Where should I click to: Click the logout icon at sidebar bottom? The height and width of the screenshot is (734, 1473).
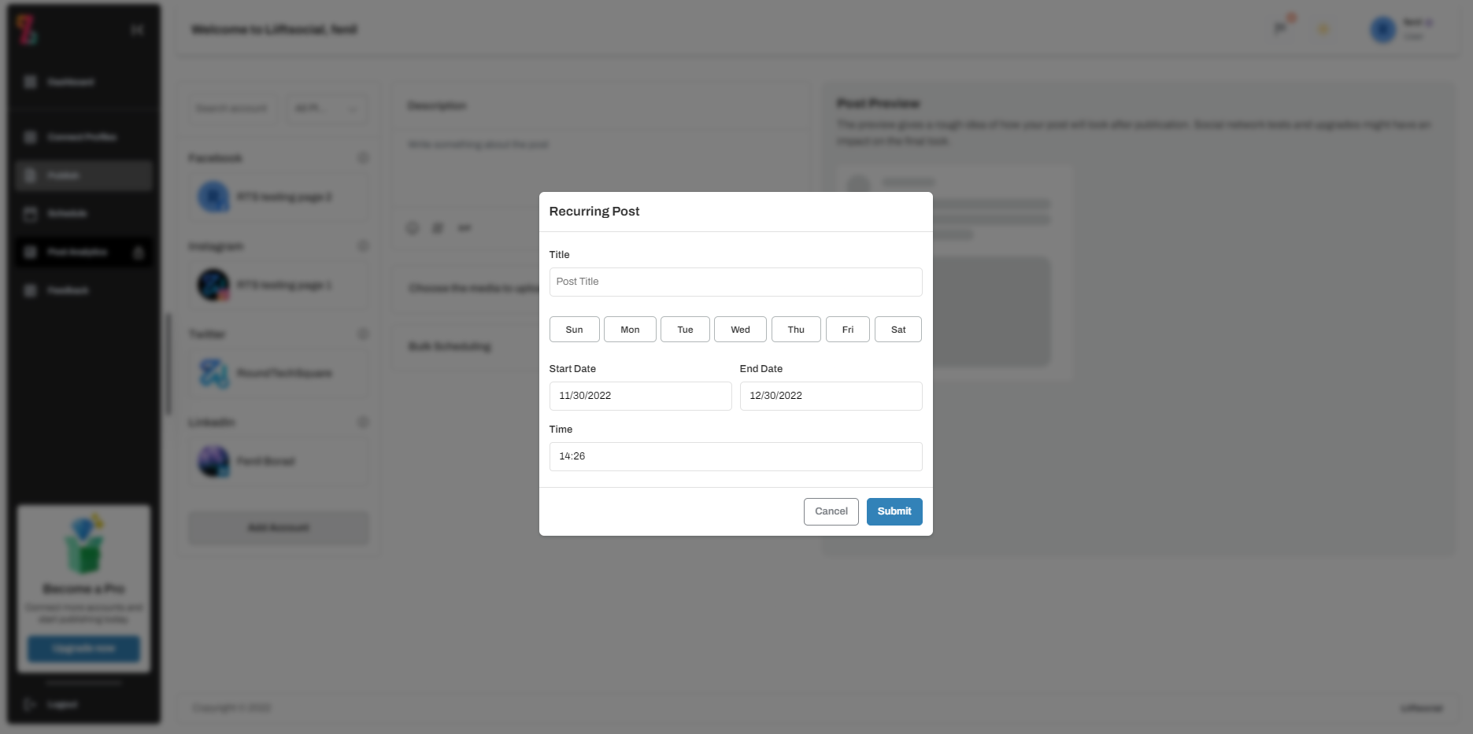(29, 704)
